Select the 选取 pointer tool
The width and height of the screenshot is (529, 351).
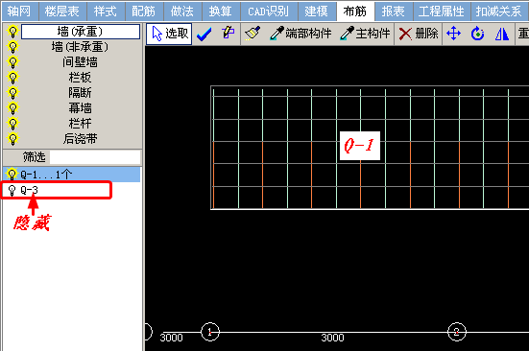(169, 34)
